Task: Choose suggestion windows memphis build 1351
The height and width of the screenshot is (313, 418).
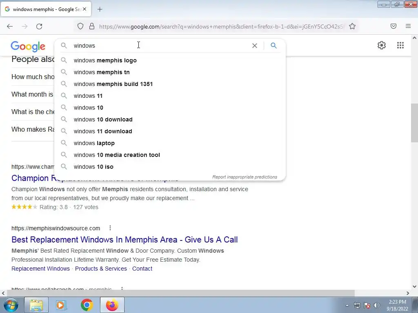Action: 170,84
